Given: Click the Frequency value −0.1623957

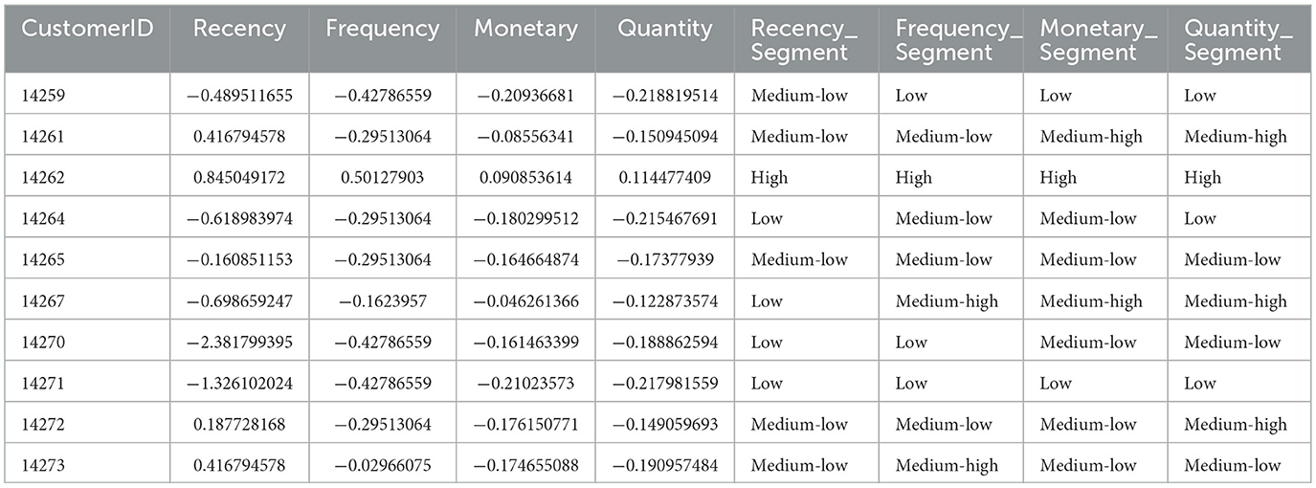Looking at the screenshot, I should (383, 301).
